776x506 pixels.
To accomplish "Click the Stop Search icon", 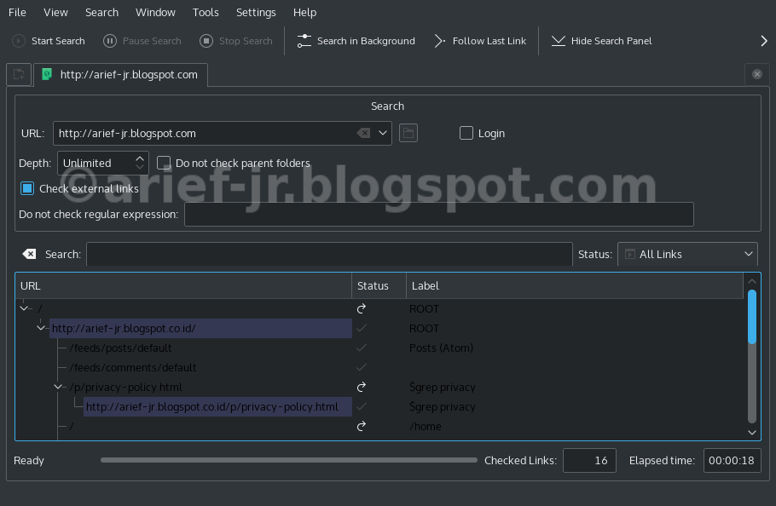I will pos(206,41).
